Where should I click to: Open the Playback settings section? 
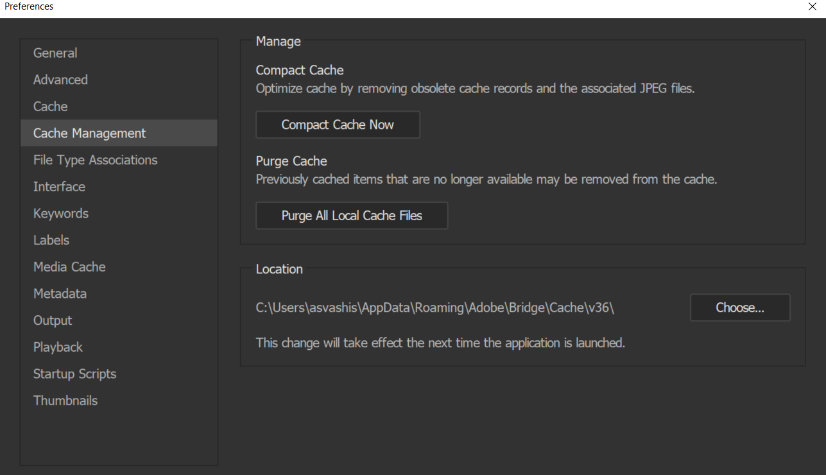click(x=57, y=347)
